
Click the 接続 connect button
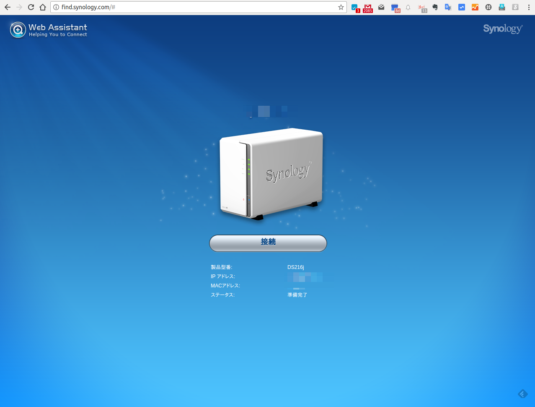[268, 243]
